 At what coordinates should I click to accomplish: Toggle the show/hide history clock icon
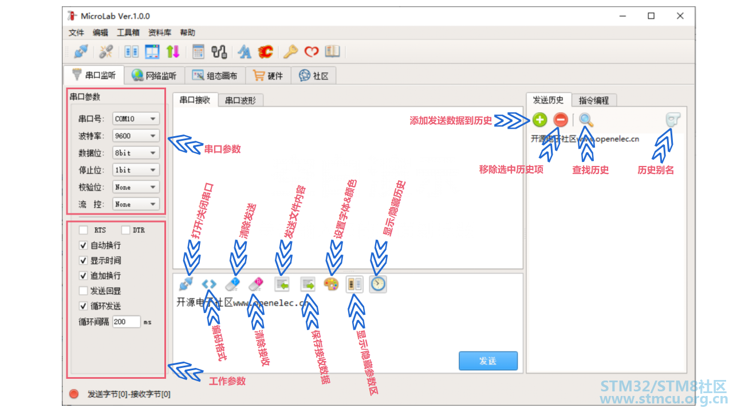[378, 284]
